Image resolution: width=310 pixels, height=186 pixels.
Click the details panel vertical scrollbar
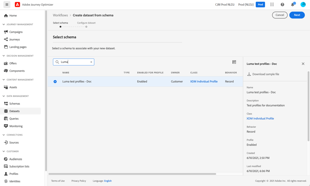tap(308, 106)
